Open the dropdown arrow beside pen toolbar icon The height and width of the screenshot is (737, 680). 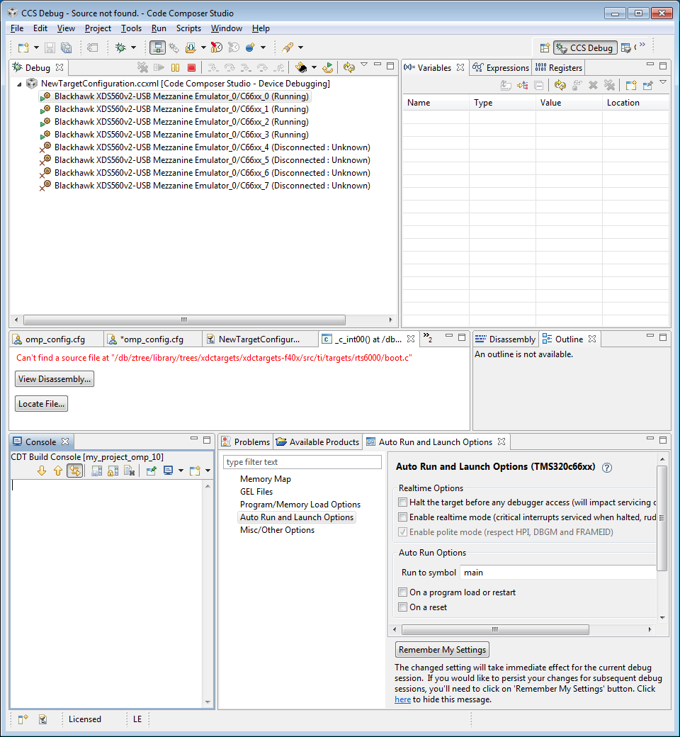301,47
